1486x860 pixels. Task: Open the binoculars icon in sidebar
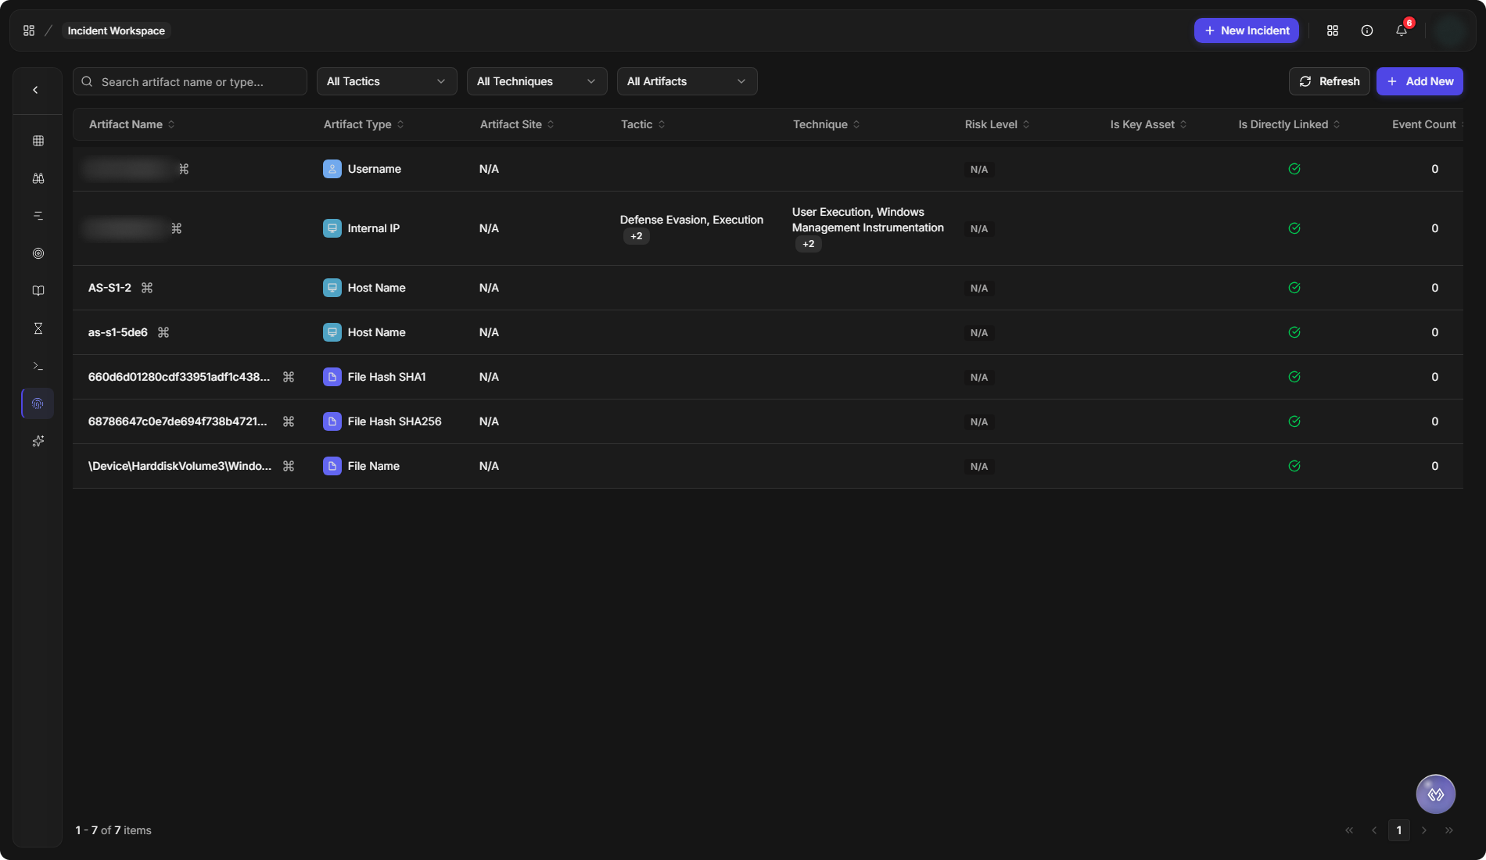38,178
